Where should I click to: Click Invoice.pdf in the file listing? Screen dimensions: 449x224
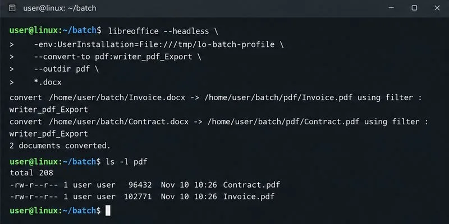[x=249, y=197]
